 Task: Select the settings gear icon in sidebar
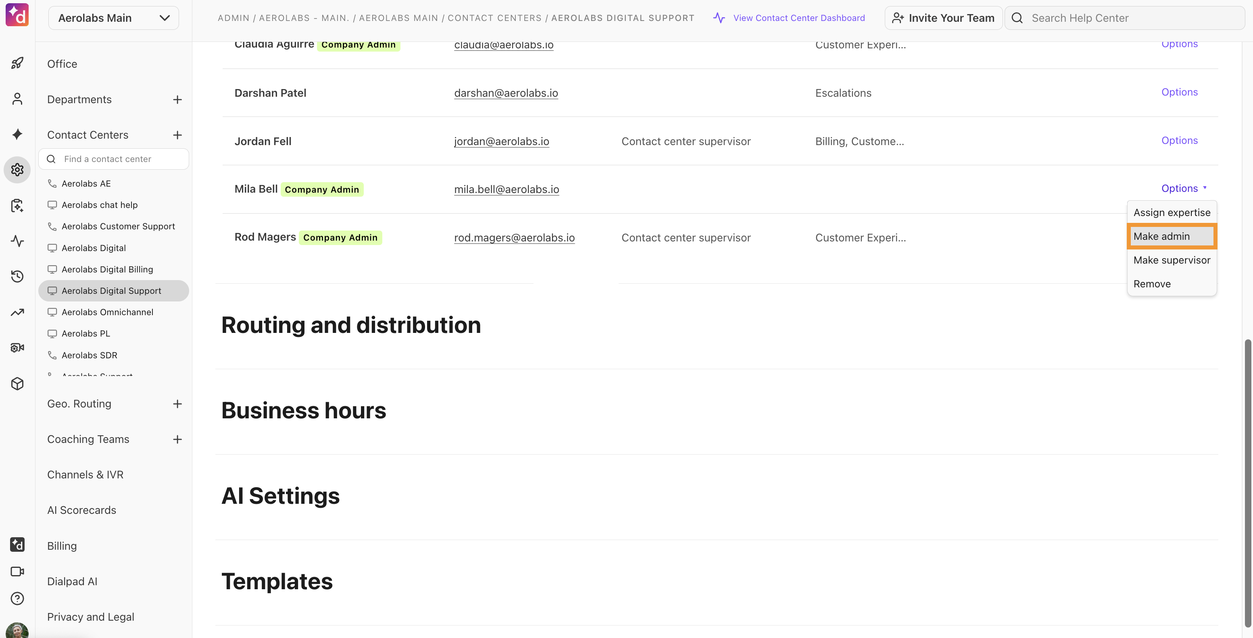click(x=17, y=170)
